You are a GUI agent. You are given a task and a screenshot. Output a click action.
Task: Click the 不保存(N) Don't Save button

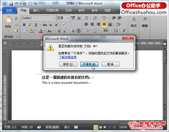pos(89,64)
